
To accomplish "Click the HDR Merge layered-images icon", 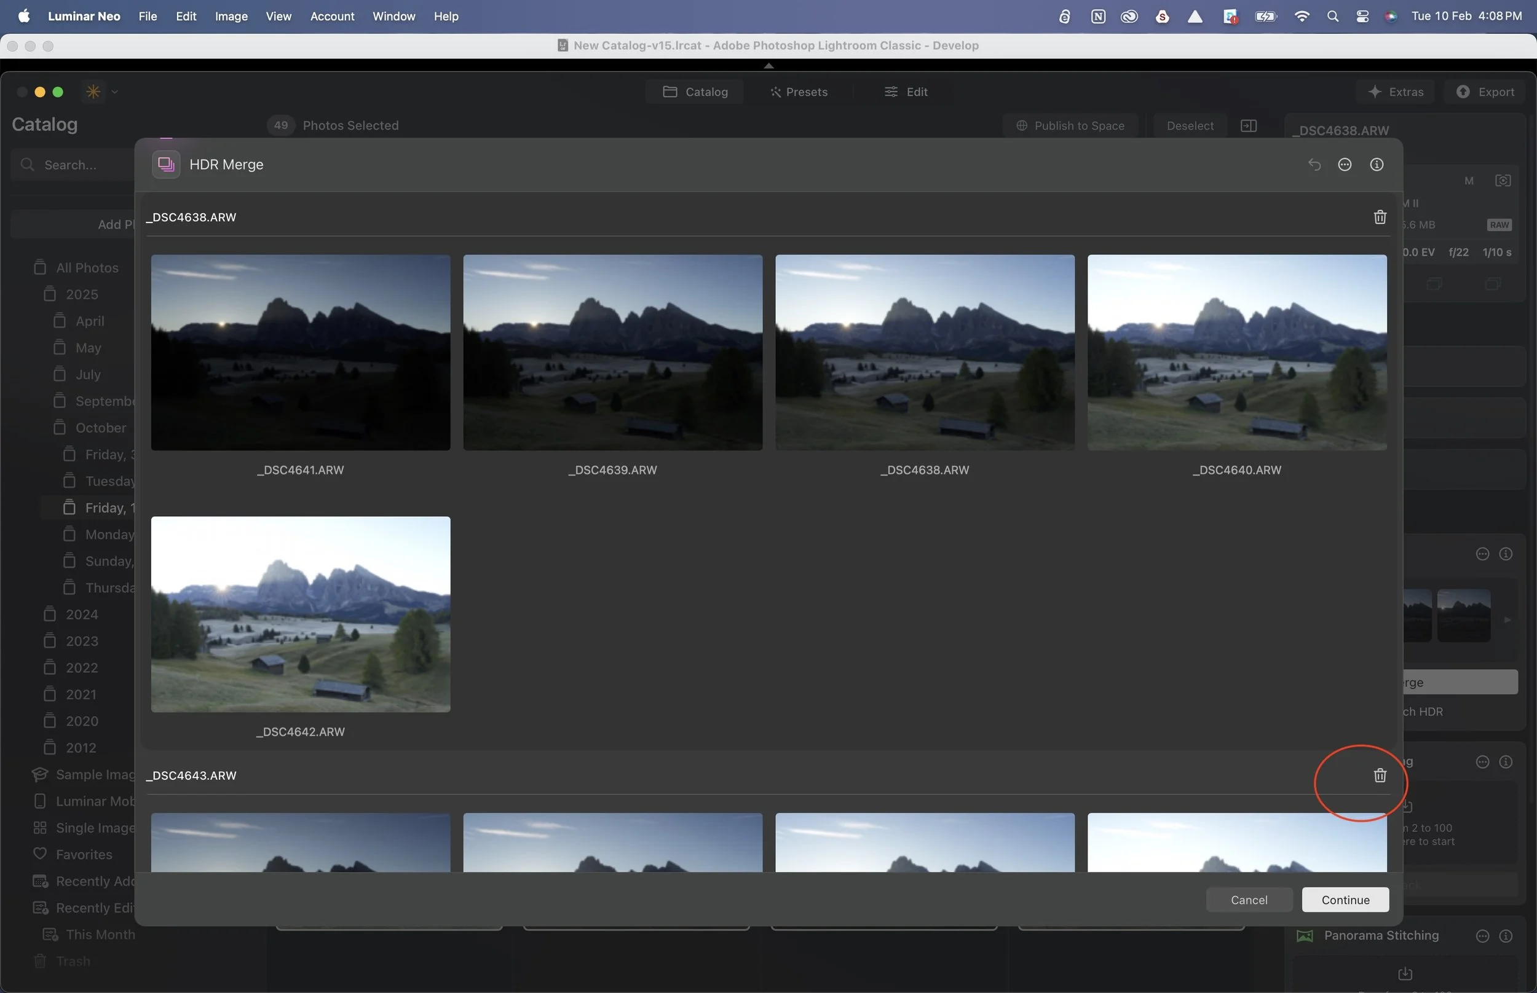I will pos(166,165).
